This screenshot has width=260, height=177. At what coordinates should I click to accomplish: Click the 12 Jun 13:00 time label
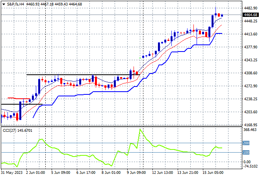coord(162,173)
